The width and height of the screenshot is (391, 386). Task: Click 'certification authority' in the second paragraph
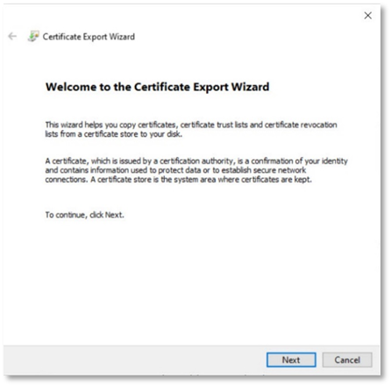[196, 161]
